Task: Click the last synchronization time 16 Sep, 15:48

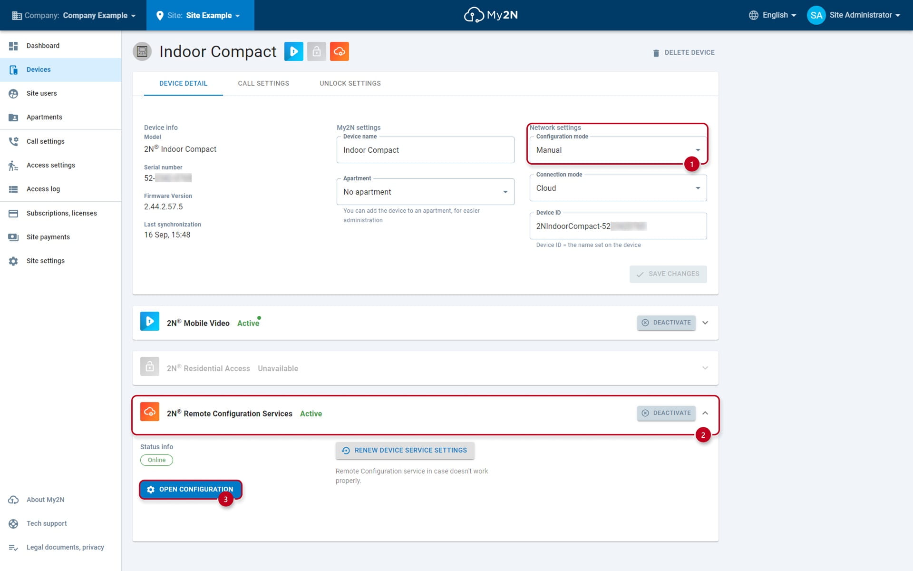Action: [167, 235]
